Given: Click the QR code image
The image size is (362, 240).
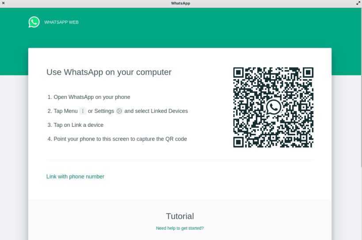Looking at the screenshot, I should (273, 107).
